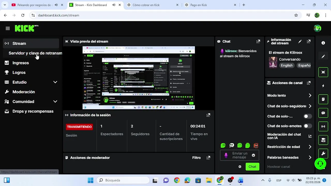
Task: Open the emoji picker in chat input
Action: tap(253, 155)
